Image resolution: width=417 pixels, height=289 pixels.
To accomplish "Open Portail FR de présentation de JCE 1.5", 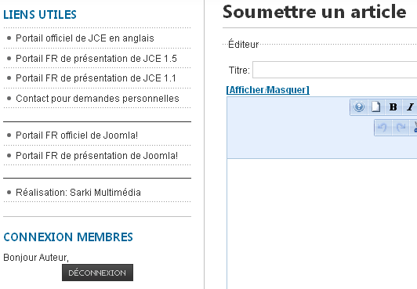I will coord(96,59).
